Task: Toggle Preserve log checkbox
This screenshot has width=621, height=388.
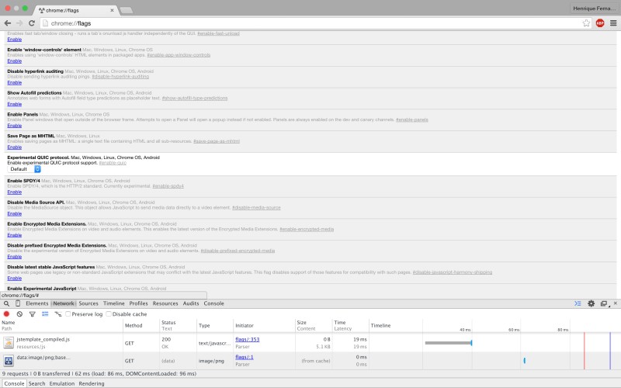Action: [x=68, y=314]
